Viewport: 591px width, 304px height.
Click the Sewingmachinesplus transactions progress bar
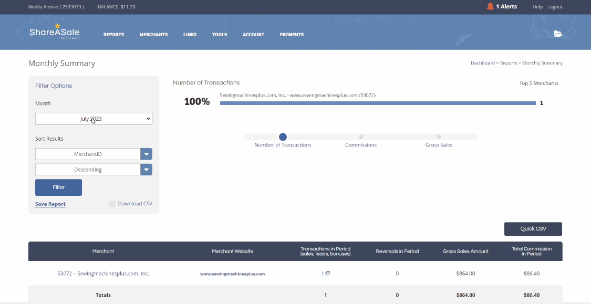tap(378, 103)
